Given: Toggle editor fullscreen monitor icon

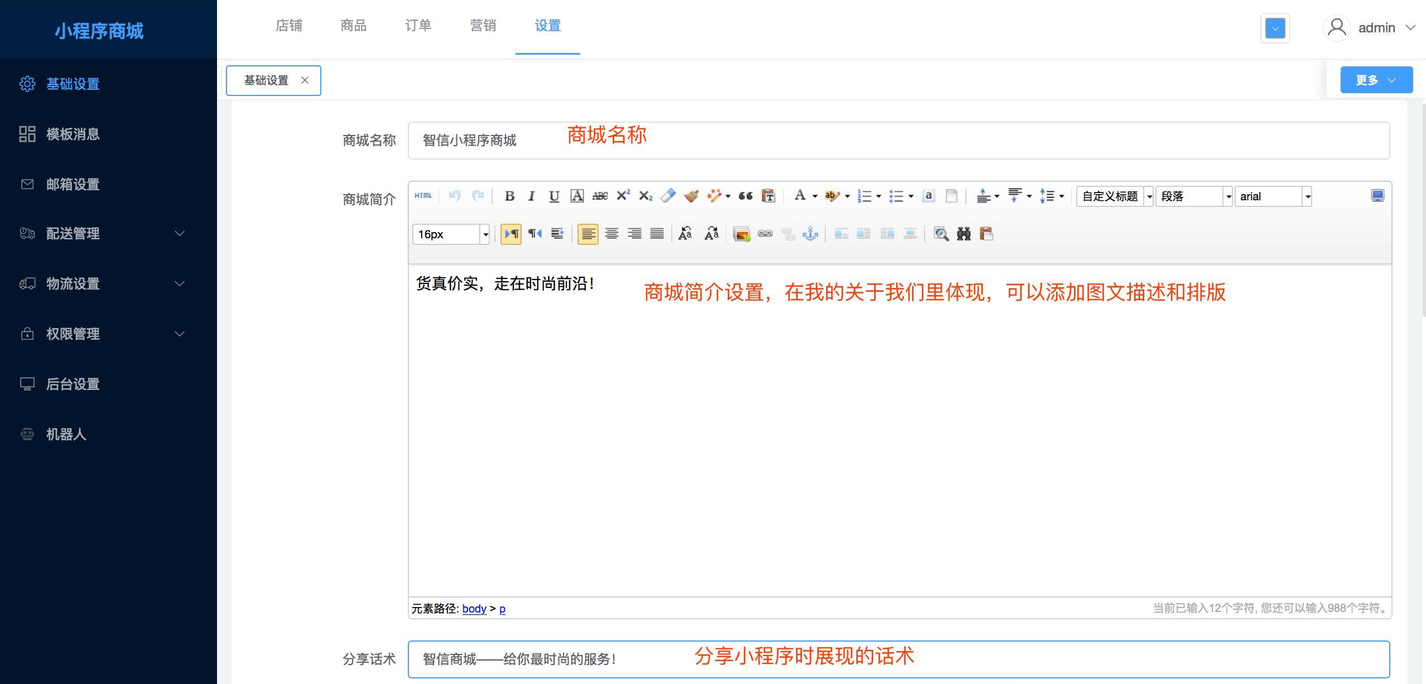Looking at the screenshot, I should 1377,196.
